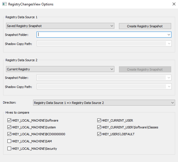Open the Current Registry source dropdown
Viewport: 178px width, 162px height.
click(60, 69)
